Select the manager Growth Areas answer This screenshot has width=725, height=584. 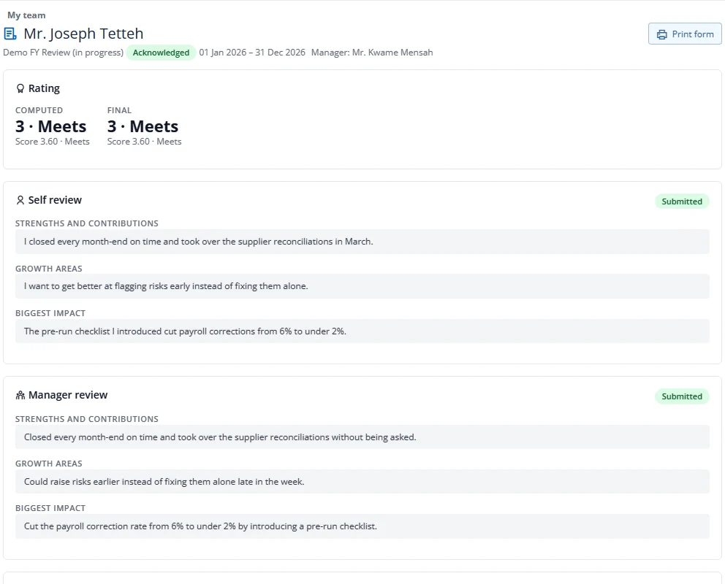click(362, 482)
